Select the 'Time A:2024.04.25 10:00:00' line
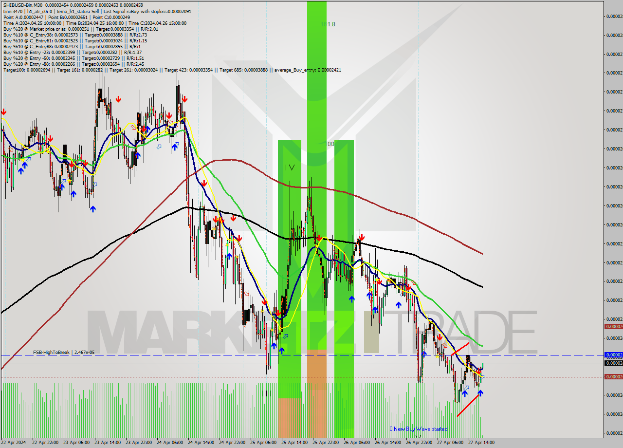Image resolution: width=623 pixels, height=448 pixels. click(94, 23)
